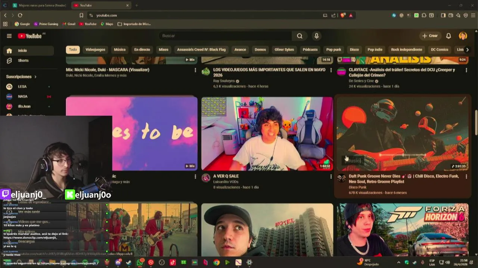478x268 pixels.
Task: Open Google Chrome from the taskbar
Action: pyautogui.click(x=217, y=262)
